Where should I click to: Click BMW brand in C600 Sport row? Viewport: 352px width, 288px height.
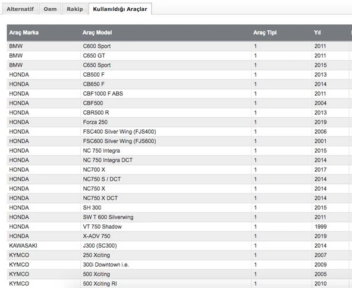click(x=43, y=46)
